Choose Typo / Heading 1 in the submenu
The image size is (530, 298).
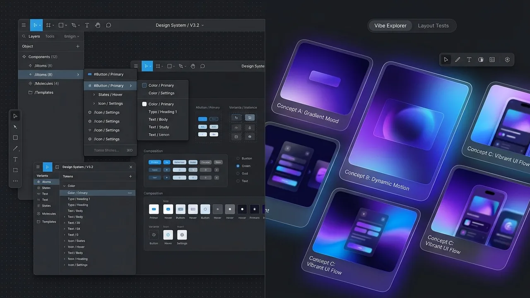tap(162, 112)
